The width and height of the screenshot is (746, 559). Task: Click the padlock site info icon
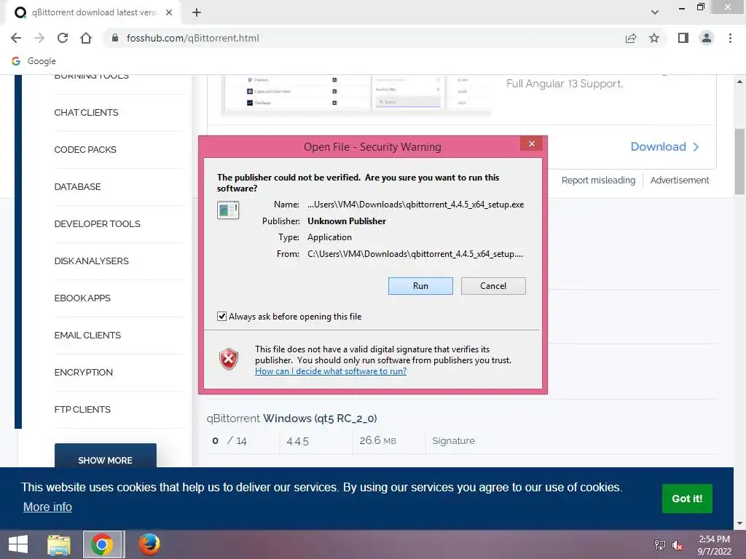coord(114,38)
